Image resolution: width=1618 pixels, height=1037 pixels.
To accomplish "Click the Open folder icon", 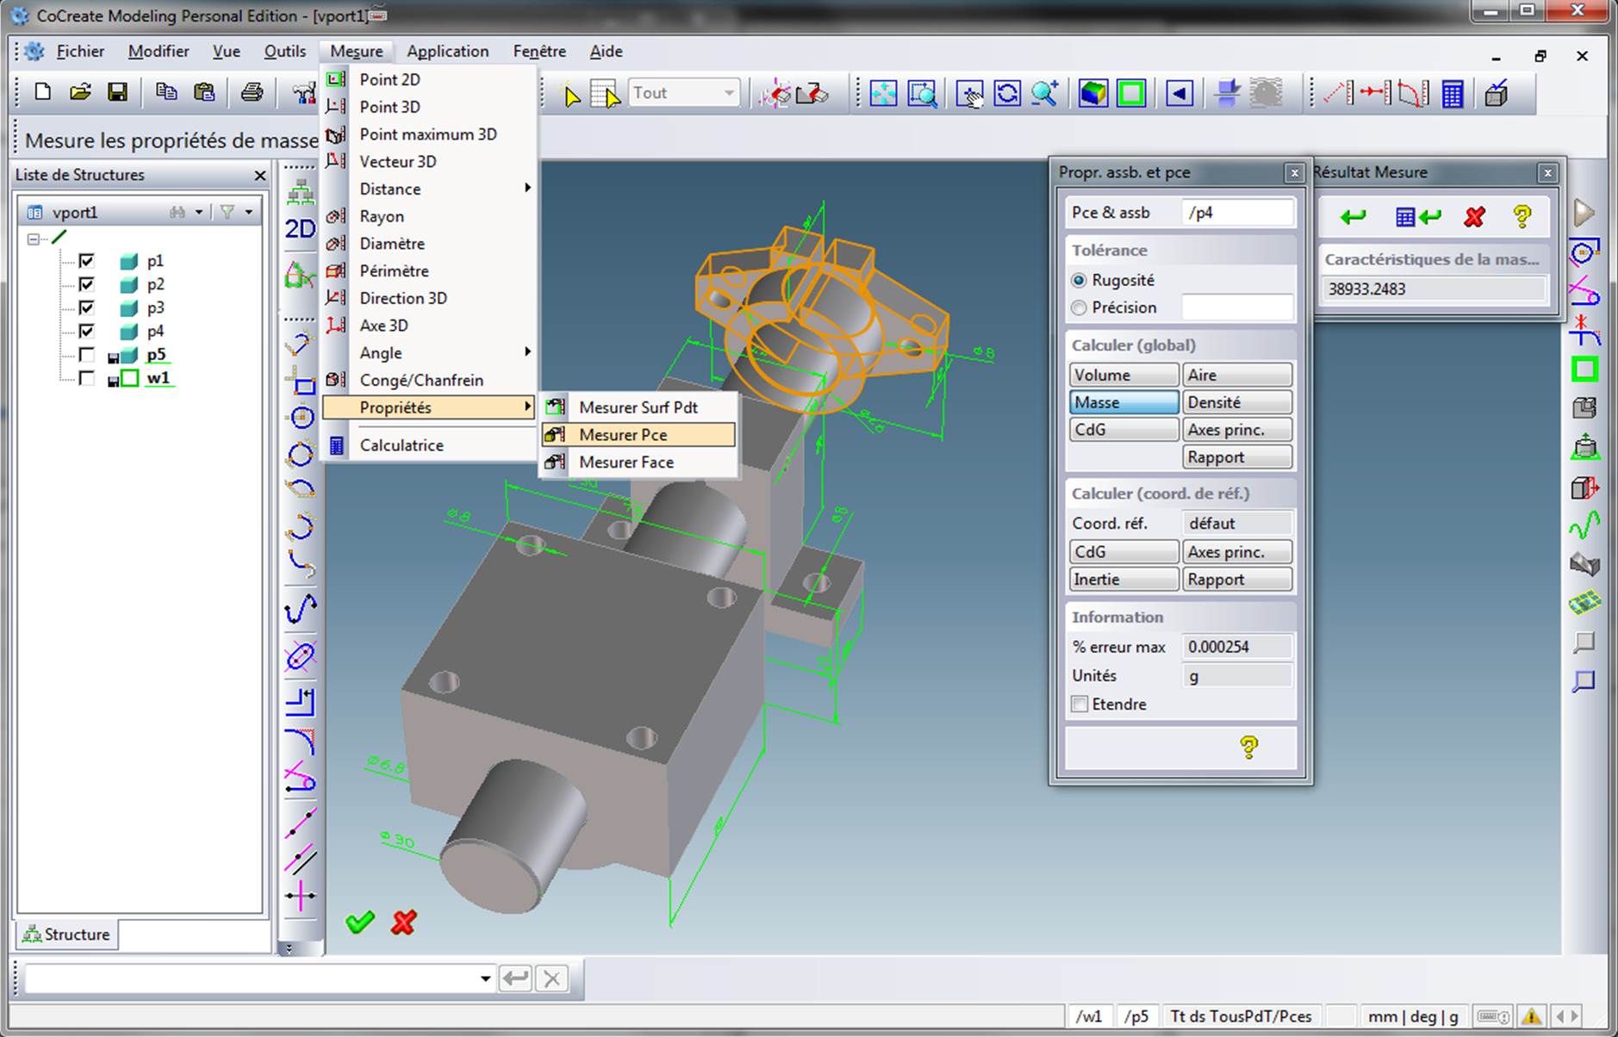I will (80, 92).
